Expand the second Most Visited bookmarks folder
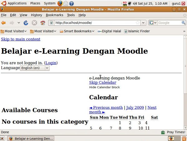The image size is (187, 141). (x=43, y=31)
